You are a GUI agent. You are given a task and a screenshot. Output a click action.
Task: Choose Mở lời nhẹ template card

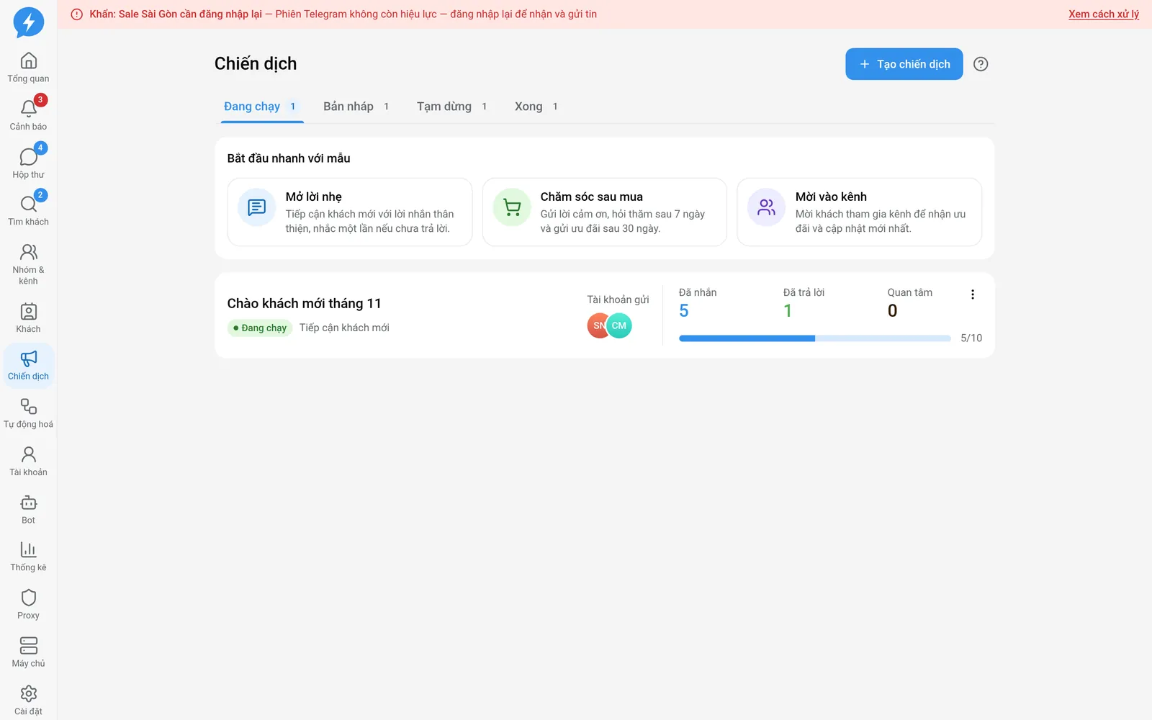pos(350,212)
